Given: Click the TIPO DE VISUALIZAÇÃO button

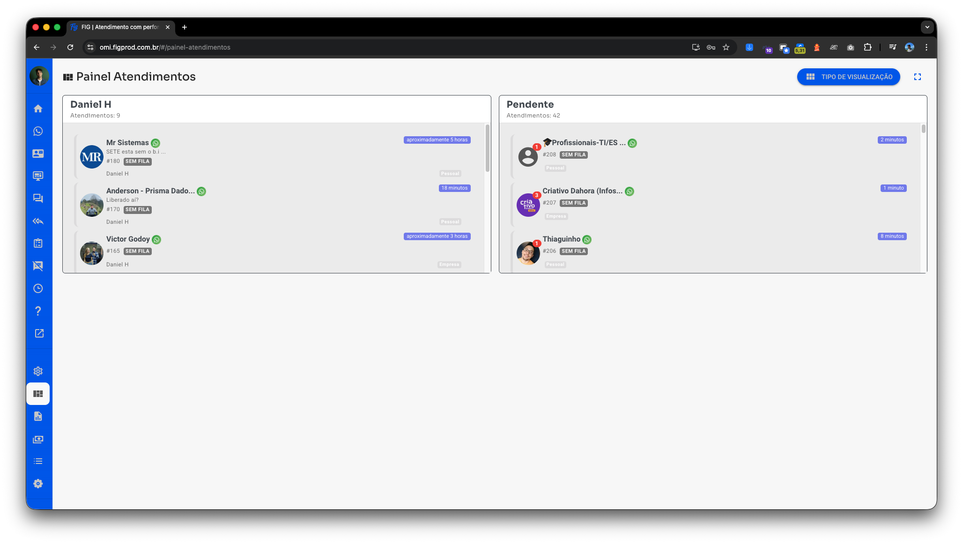Looking at the screenshot, I should pyautogui.click(x=848, y=77).
